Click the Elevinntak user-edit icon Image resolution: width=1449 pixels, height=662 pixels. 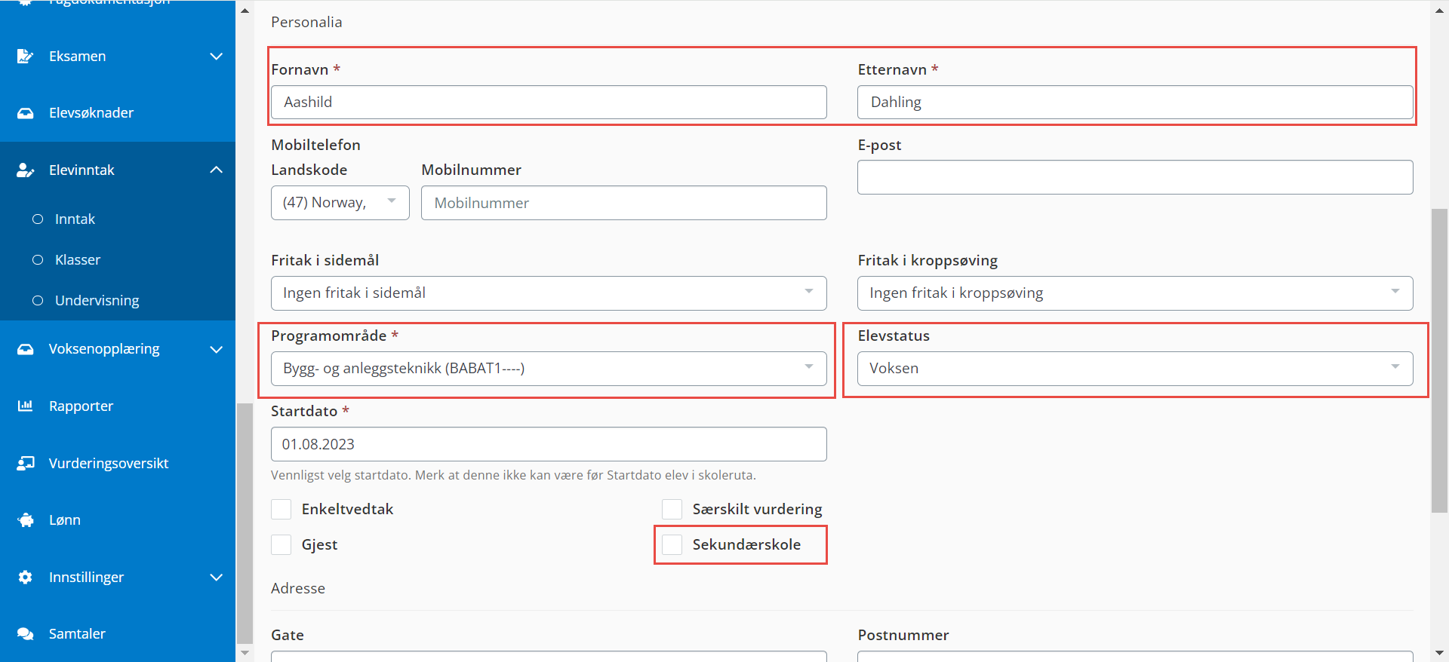pyautogui.click(x=25, y=170)
